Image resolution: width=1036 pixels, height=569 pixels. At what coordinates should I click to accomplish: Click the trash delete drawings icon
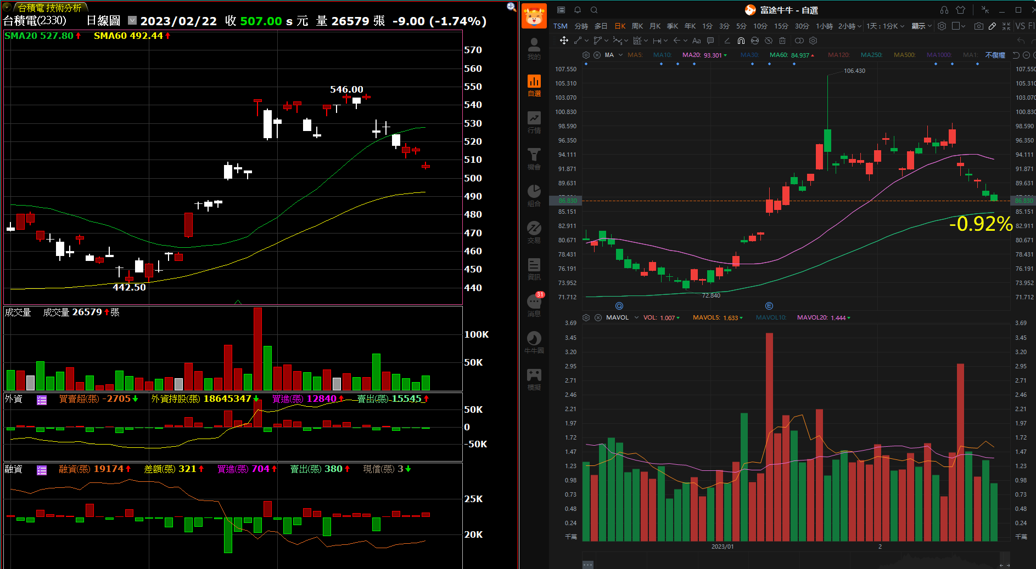(782, 41)
